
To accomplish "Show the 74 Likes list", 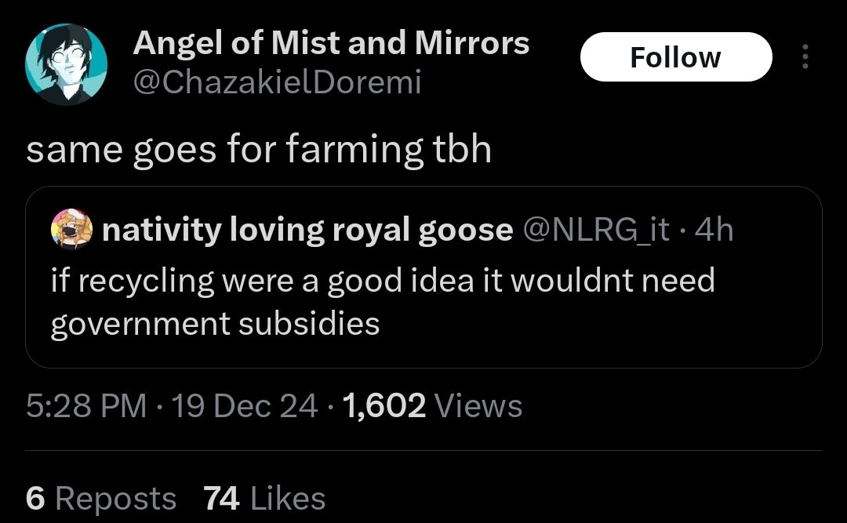I will pos(264,498).
